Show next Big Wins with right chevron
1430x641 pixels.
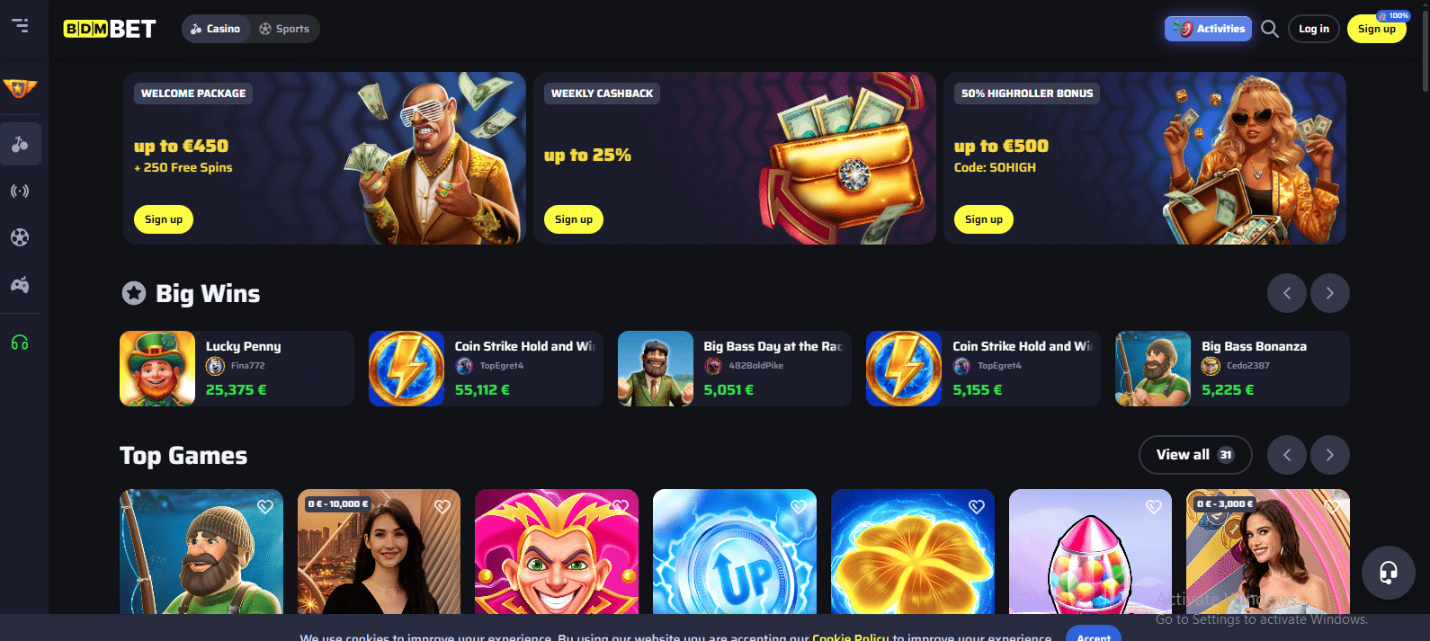(1330, 293)
